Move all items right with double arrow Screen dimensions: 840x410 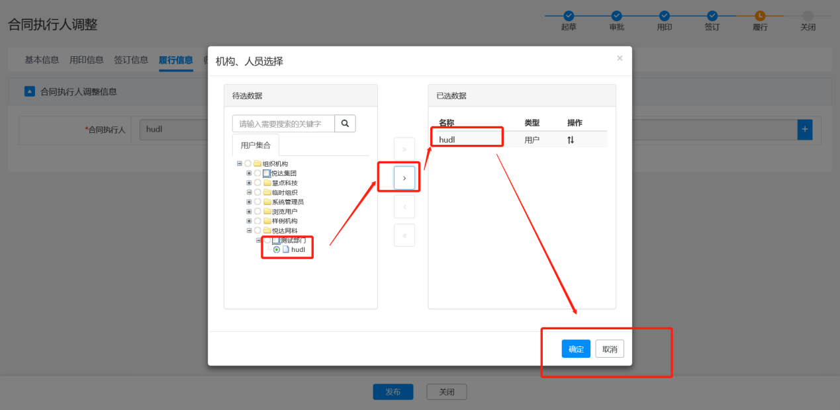pyautogui.click(x=404, y=149)
